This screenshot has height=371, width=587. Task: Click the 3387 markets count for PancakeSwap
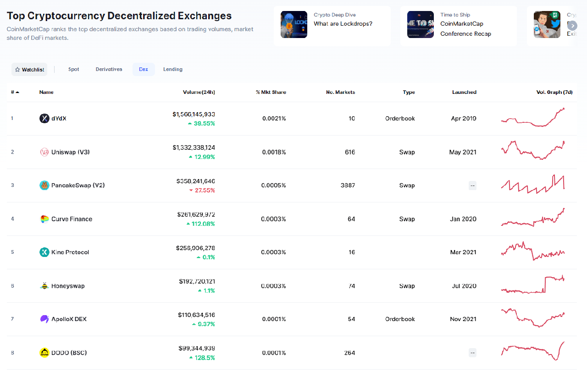pyautogui.click(x=348, y=185)
